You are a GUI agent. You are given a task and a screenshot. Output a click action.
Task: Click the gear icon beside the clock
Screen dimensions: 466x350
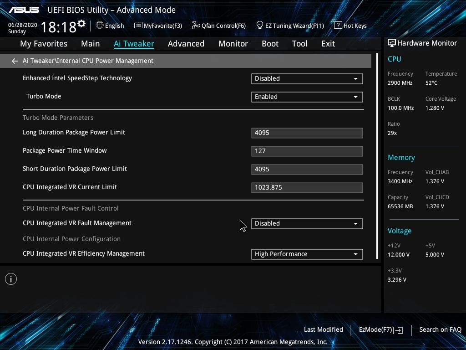point(81,24)
